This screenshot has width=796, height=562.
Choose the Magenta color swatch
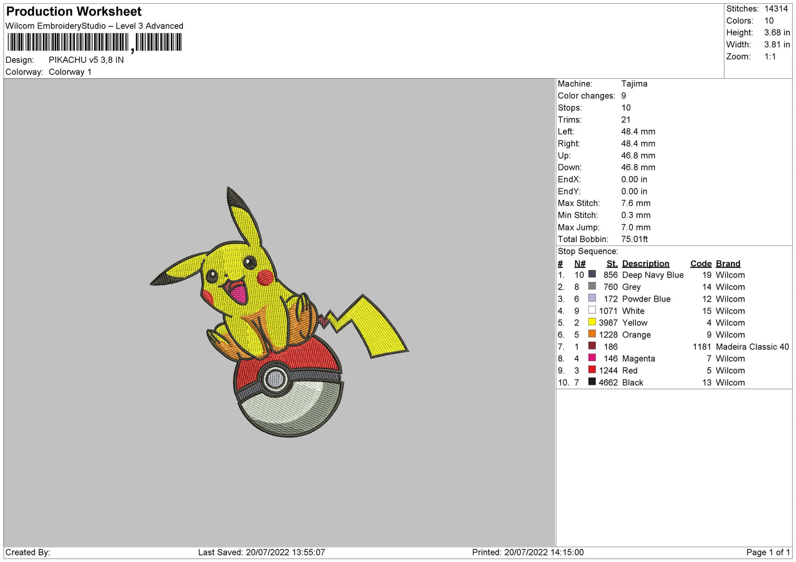[592, 358]
